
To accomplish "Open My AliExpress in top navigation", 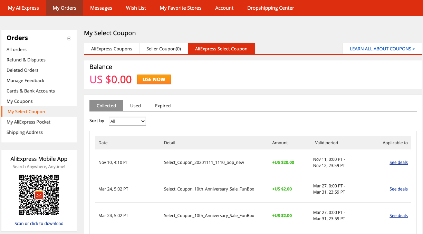I will 23,8.
